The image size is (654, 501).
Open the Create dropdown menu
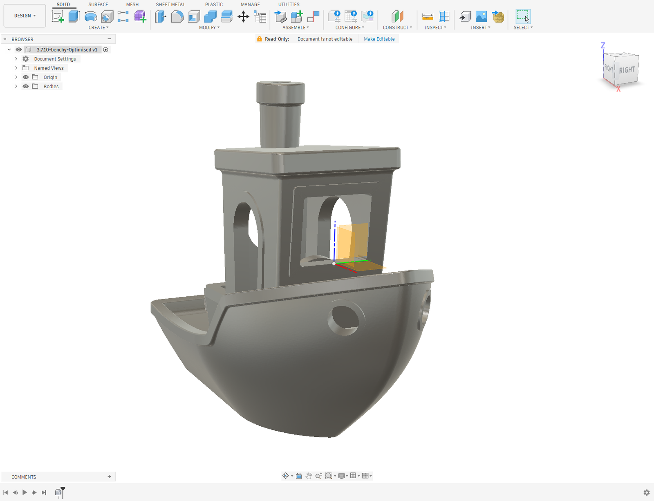coord(99,27)
